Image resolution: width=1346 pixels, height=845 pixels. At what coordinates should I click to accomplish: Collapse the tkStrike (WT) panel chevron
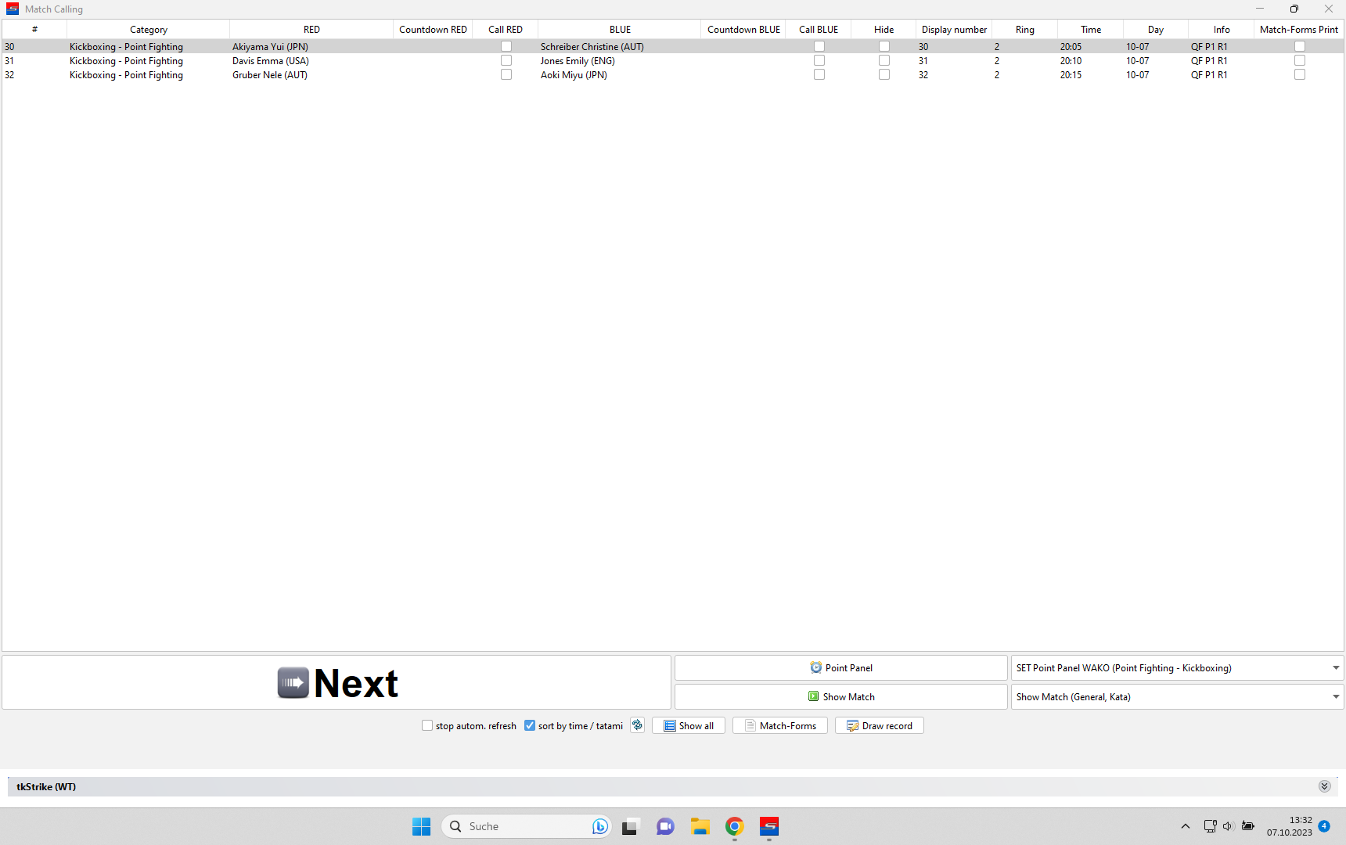tap(1324, 786)
